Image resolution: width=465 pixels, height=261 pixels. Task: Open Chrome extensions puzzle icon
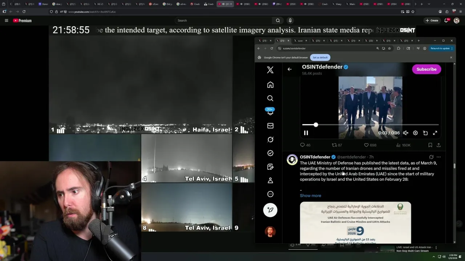tap(399, 48)
